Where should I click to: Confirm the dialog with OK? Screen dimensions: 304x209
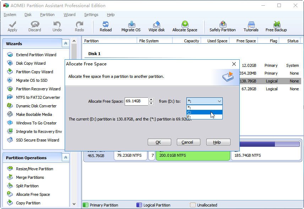(159, 142)
